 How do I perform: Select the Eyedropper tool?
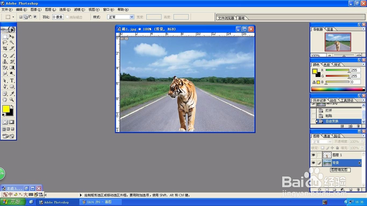click(12, 93)
